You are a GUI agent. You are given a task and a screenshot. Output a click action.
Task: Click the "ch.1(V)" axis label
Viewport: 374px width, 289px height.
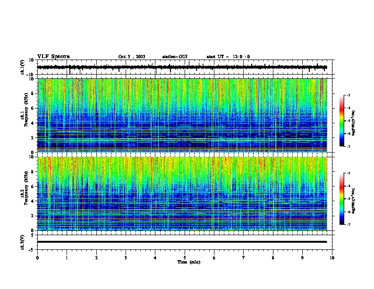point(23,67)
